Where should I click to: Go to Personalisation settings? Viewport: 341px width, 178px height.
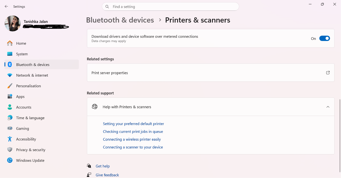point(42,86)
